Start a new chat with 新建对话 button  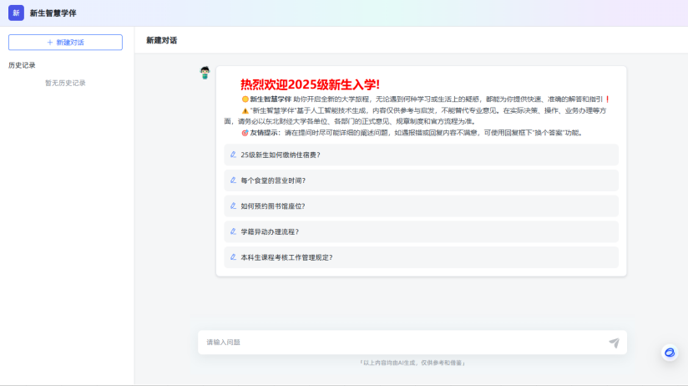[65, 42]
